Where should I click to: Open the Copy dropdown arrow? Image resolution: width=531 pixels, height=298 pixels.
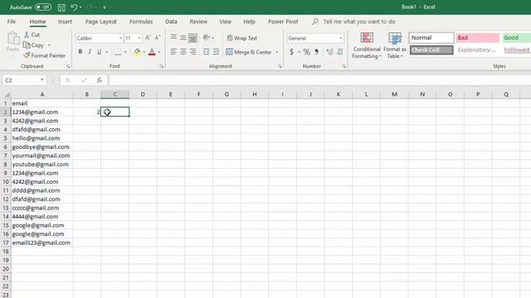(49, 45)
